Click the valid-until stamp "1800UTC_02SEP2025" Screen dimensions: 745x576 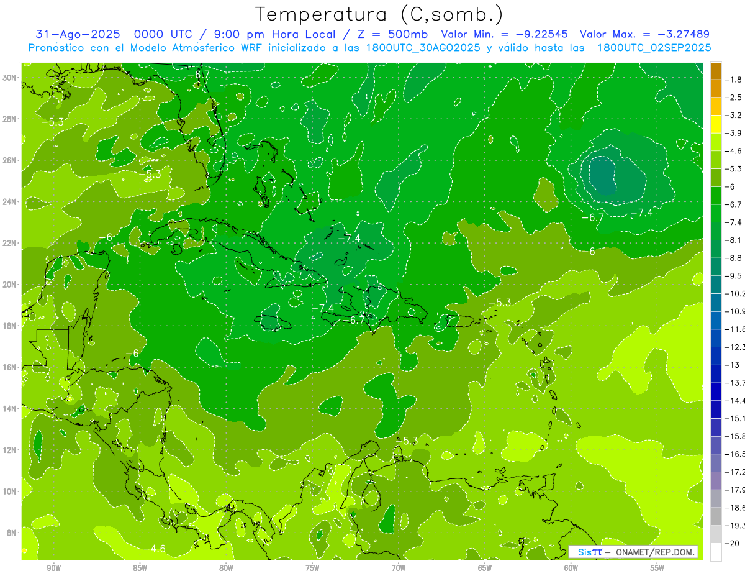pos(654,47)
